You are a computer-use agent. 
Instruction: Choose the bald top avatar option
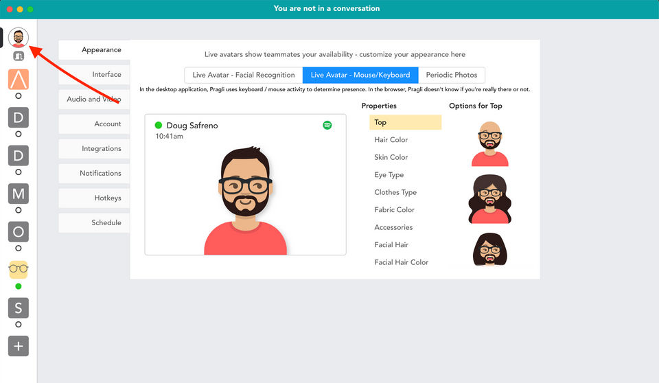490,143
